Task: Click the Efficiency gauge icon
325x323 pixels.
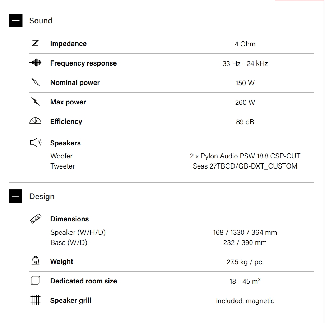Action: (35, 121)
